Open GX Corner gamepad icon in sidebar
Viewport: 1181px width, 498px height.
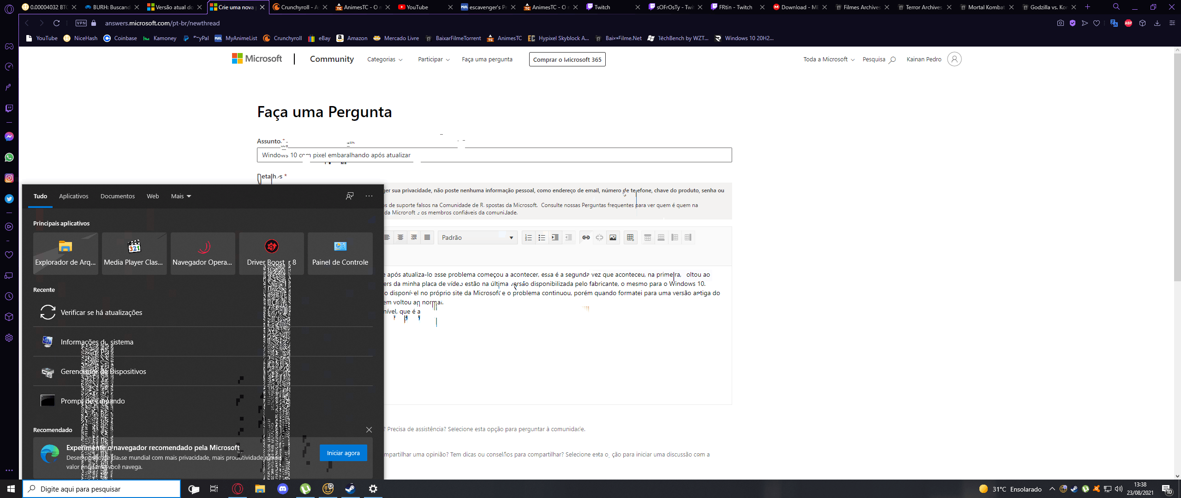point(9,46)
